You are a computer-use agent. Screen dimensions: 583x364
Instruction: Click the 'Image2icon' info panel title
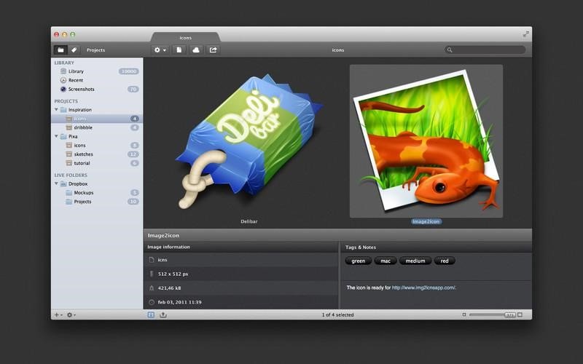(163, 235)
